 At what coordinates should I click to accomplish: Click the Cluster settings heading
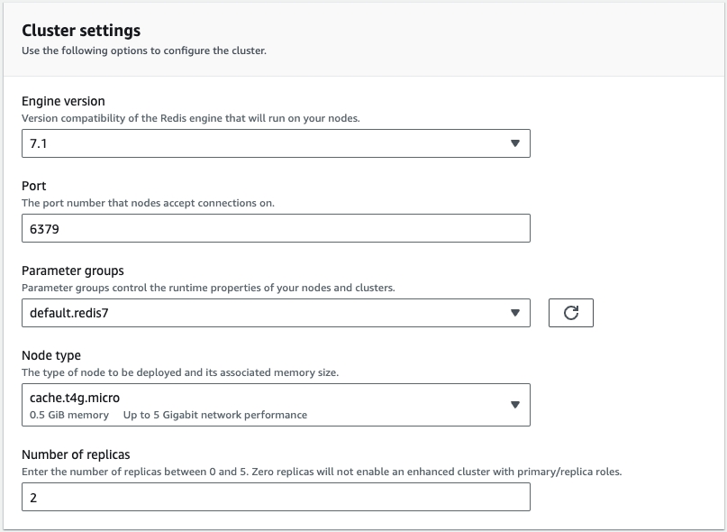[x=81, y=31]
